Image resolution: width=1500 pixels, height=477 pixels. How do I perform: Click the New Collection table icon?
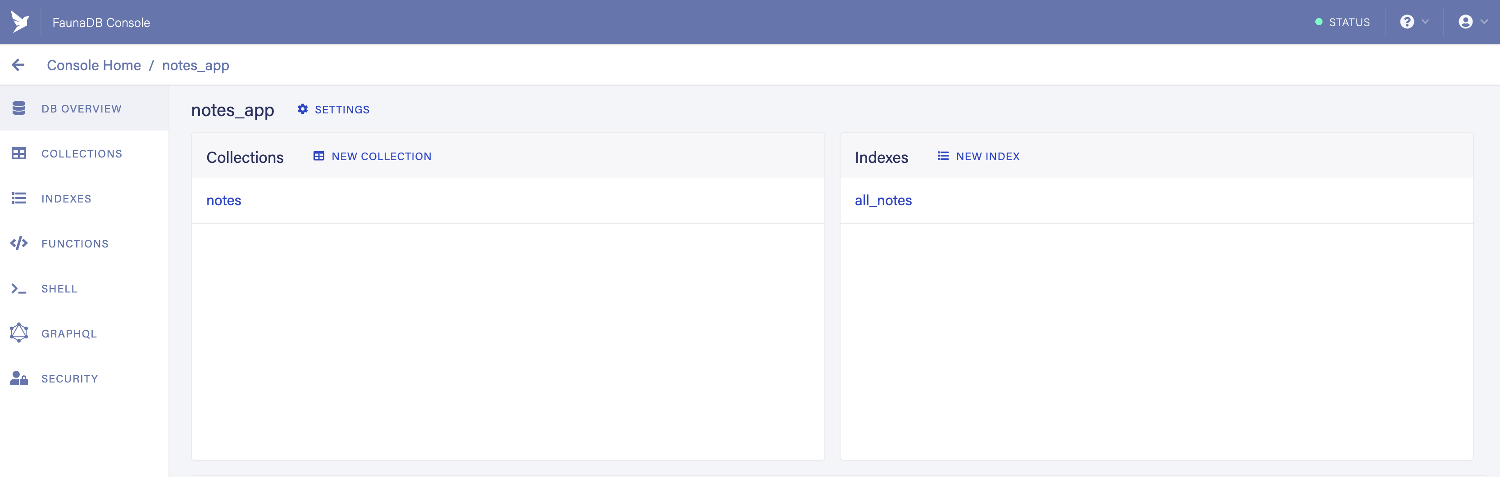318,156
